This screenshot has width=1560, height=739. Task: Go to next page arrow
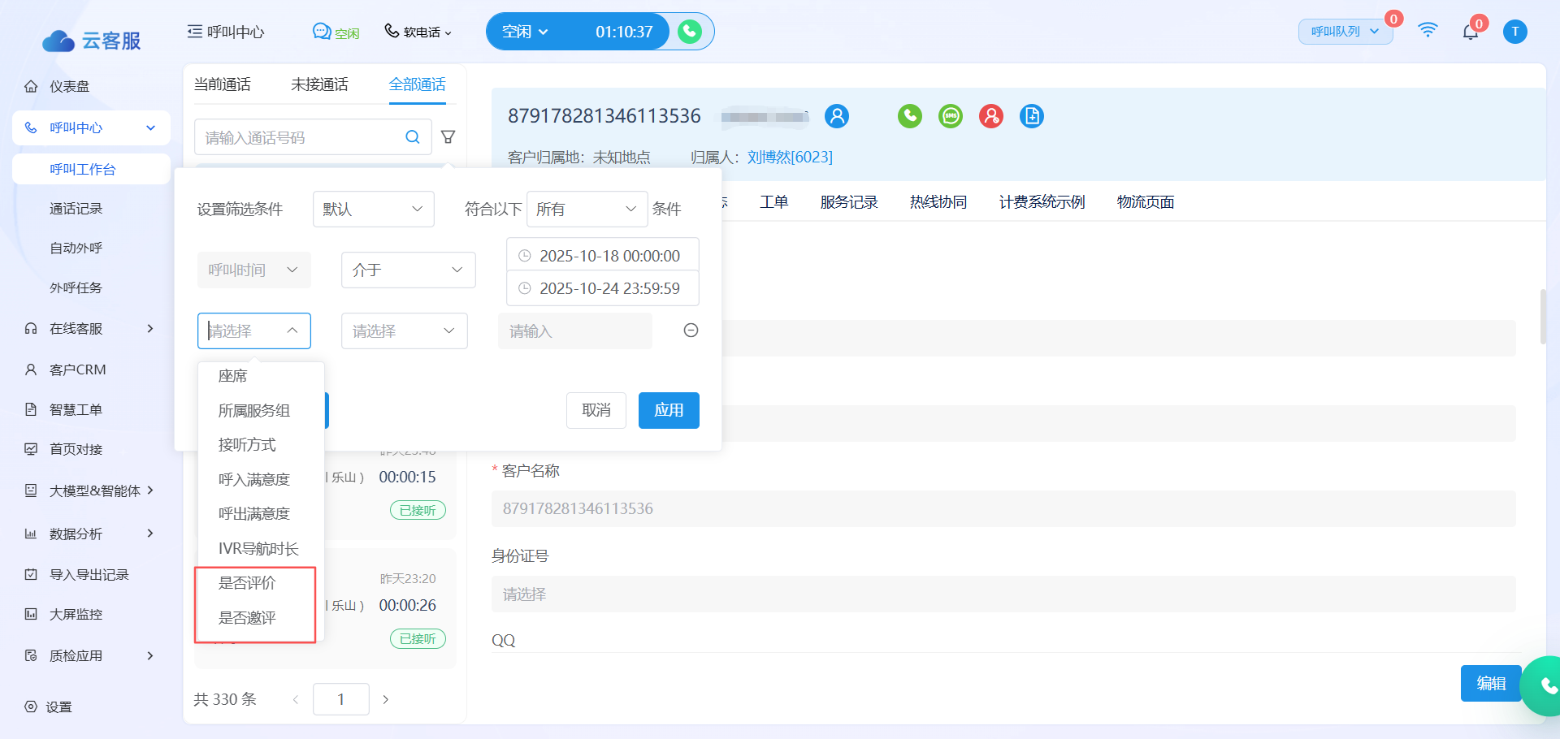tap(386, 699)
